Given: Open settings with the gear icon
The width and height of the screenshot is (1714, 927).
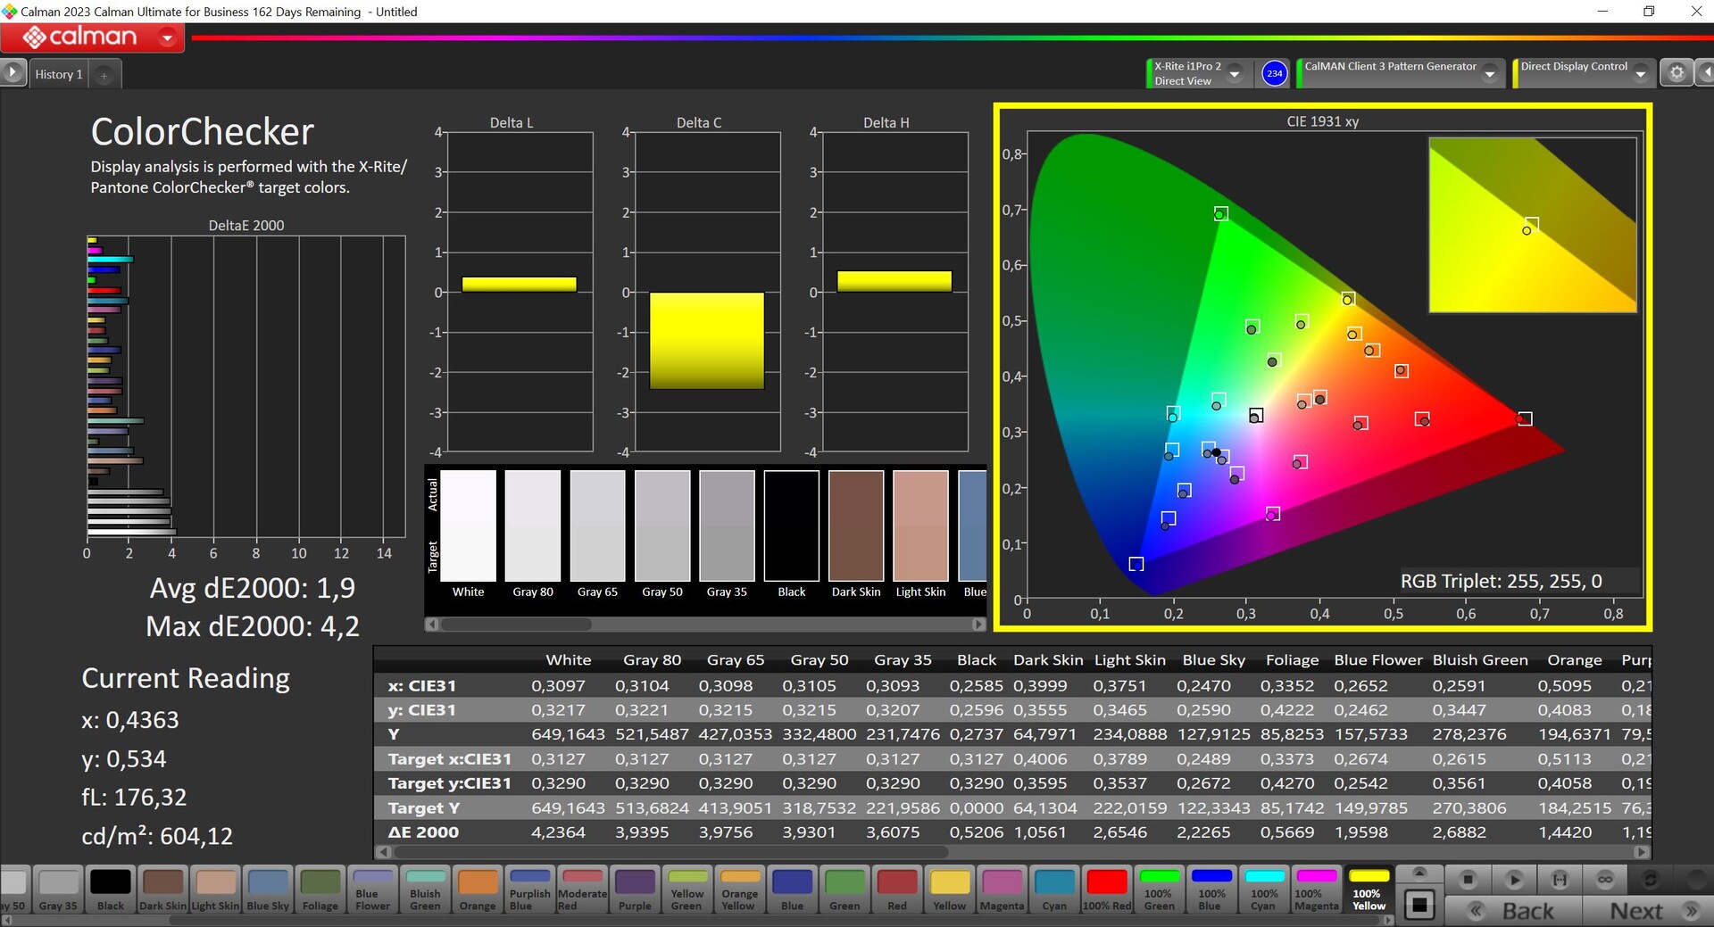Looking at the screenshot, I should [x=1677, y=73].
